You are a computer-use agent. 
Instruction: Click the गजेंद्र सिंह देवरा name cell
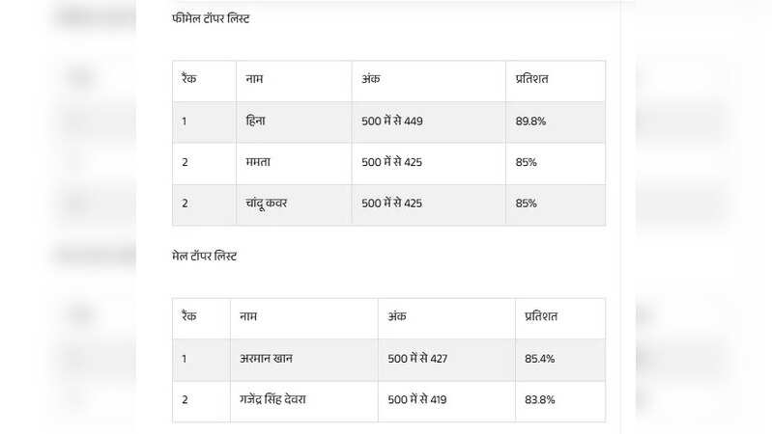(288, 399)
